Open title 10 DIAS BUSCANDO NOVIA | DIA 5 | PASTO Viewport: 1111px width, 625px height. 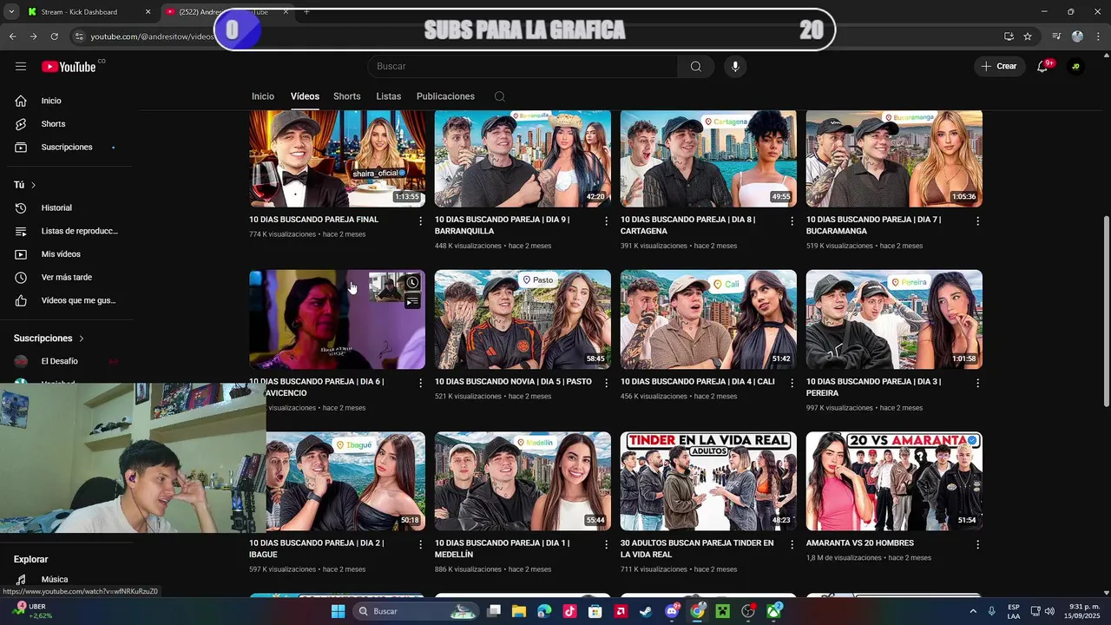(513, 382)
